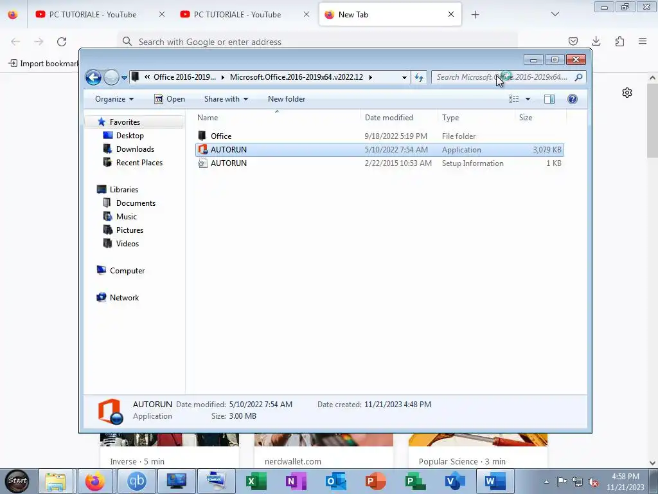
Task: Click Microsoft.Office.2016-2019x64.v2022.12 breadcrumb
Action: pos(296,77)
